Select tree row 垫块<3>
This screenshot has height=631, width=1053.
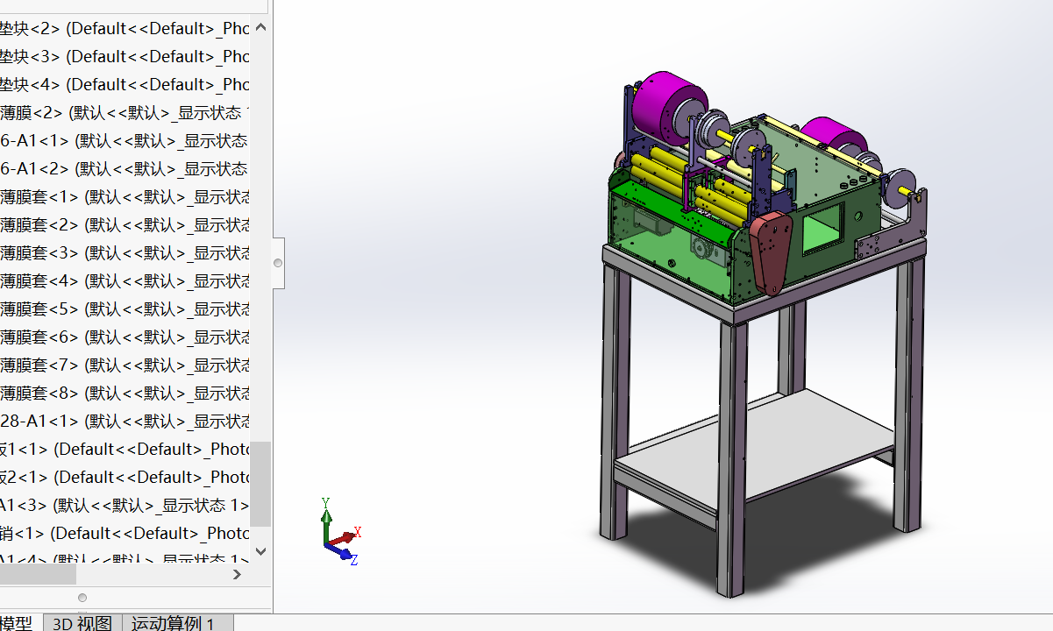click(125, 56)
